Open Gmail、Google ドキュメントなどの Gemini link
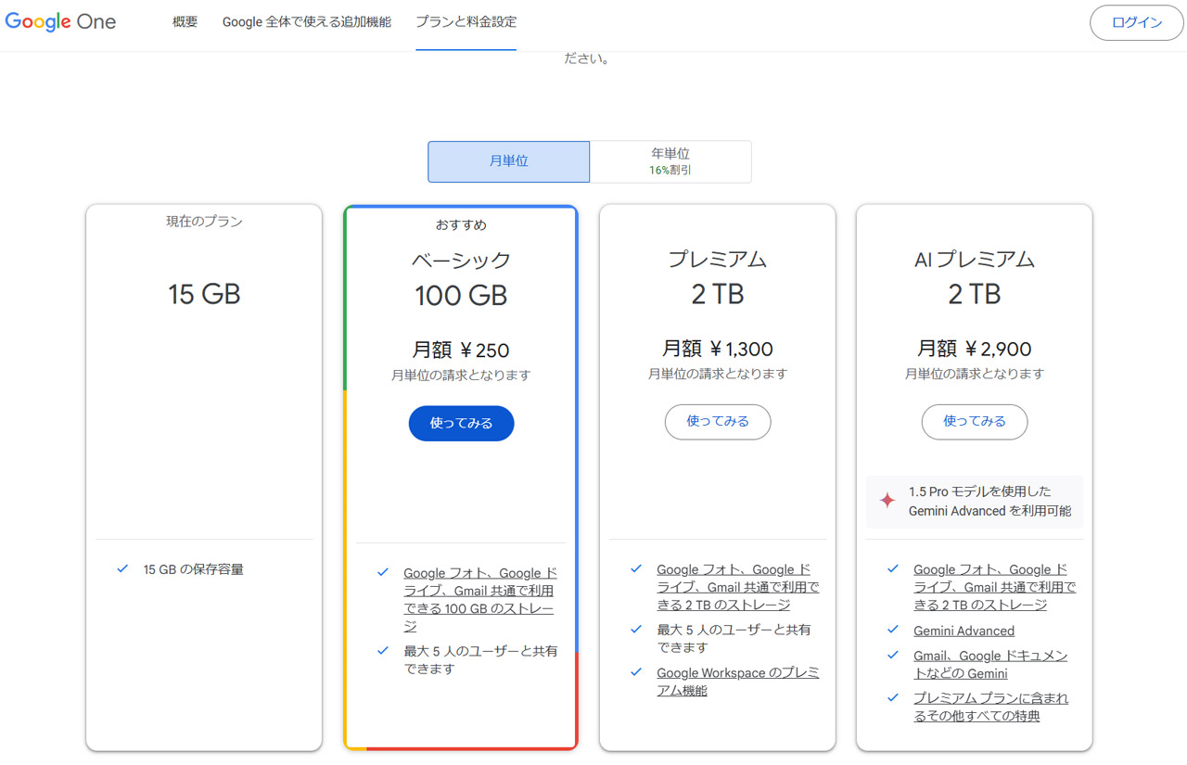Viewport: 1187px width, 765px height. tap(990, 665)
